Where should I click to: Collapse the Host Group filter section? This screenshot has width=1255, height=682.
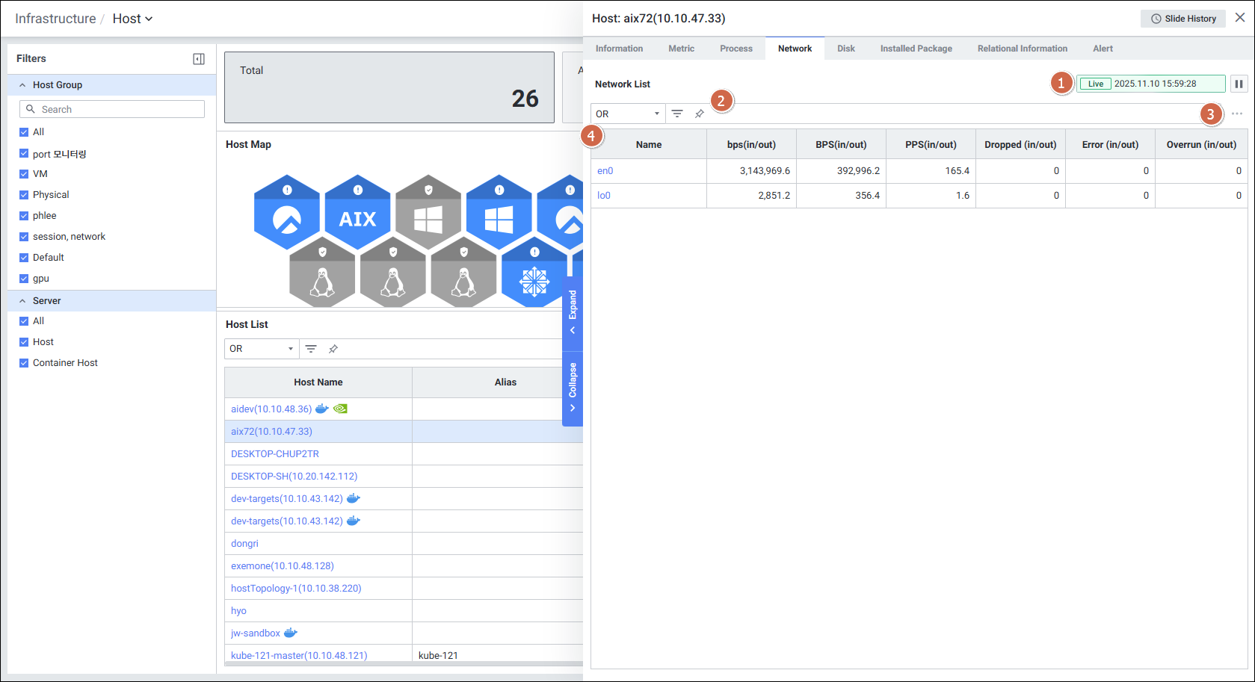[x=22, y=85]
